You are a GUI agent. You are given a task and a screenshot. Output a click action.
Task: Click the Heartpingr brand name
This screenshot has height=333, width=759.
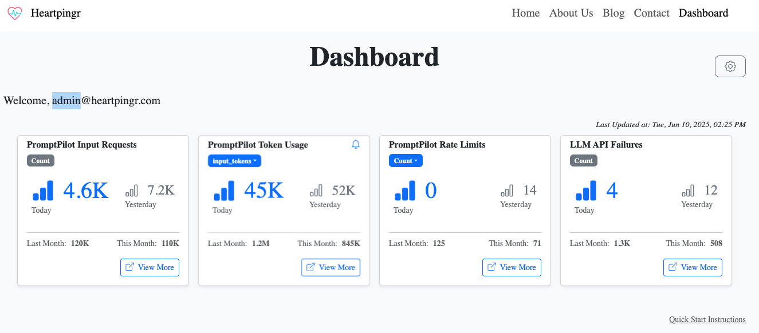click(56, 13)
